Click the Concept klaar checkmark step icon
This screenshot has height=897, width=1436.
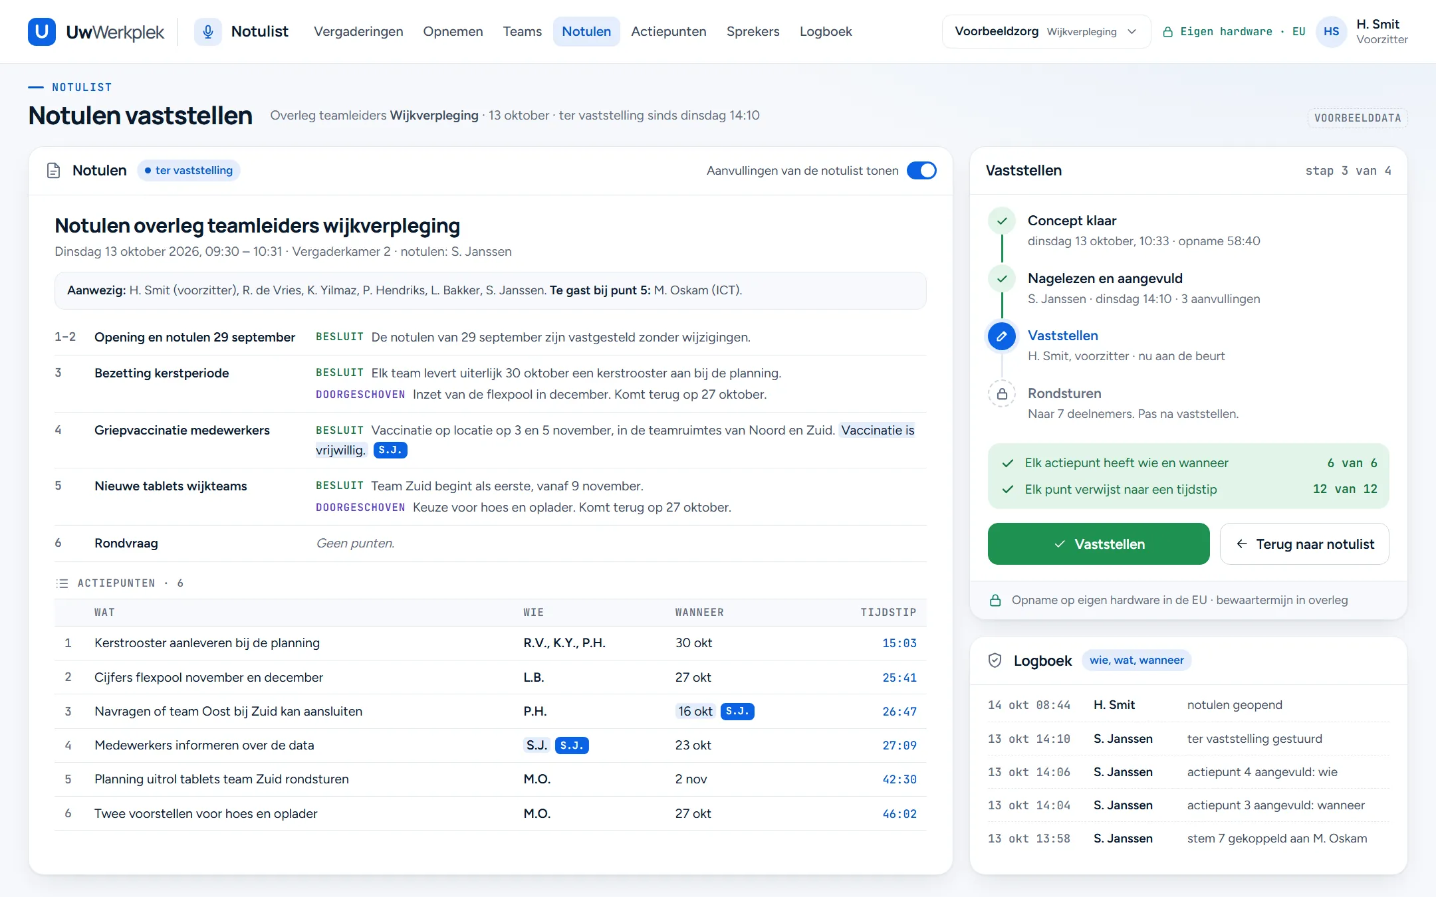1002,221
